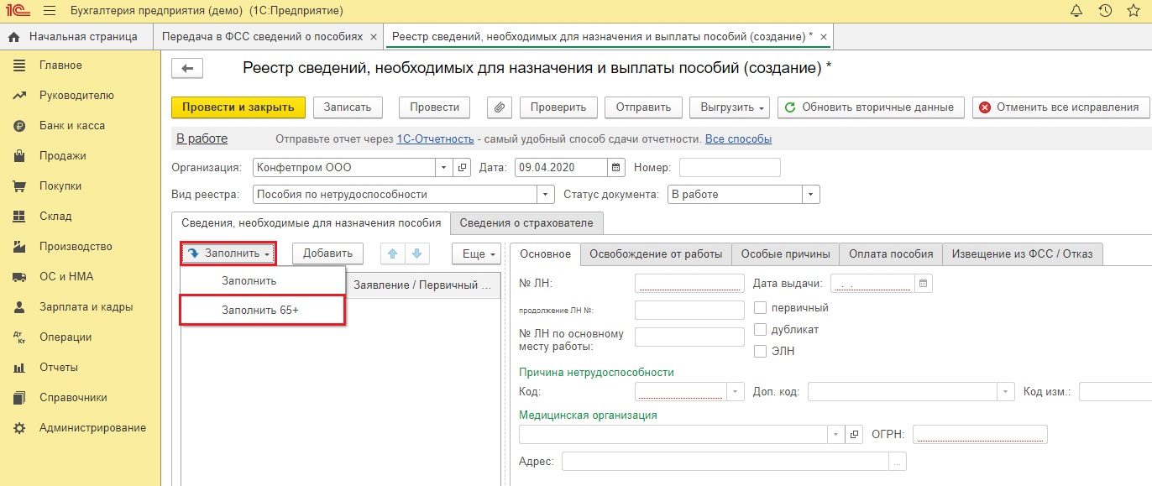Open Покупки section in sidebar
Viewport: 1152px width, 486px height.
point(60,186)
